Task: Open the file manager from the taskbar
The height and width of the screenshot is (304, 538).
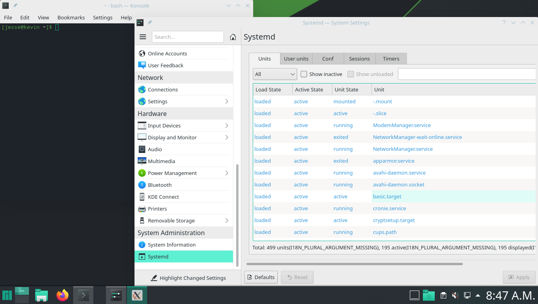Action: [42, 295]
